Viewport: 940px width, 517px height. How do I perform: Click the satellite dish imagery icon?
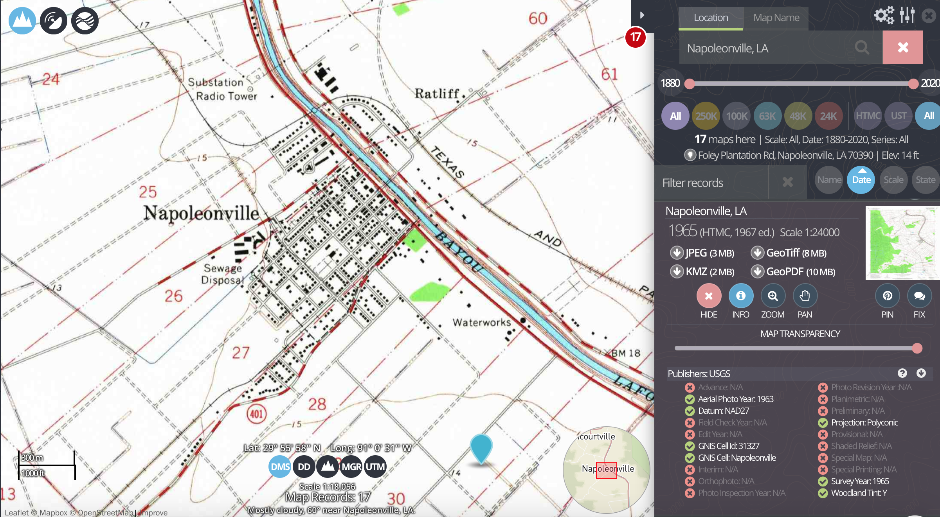point(54,21)
